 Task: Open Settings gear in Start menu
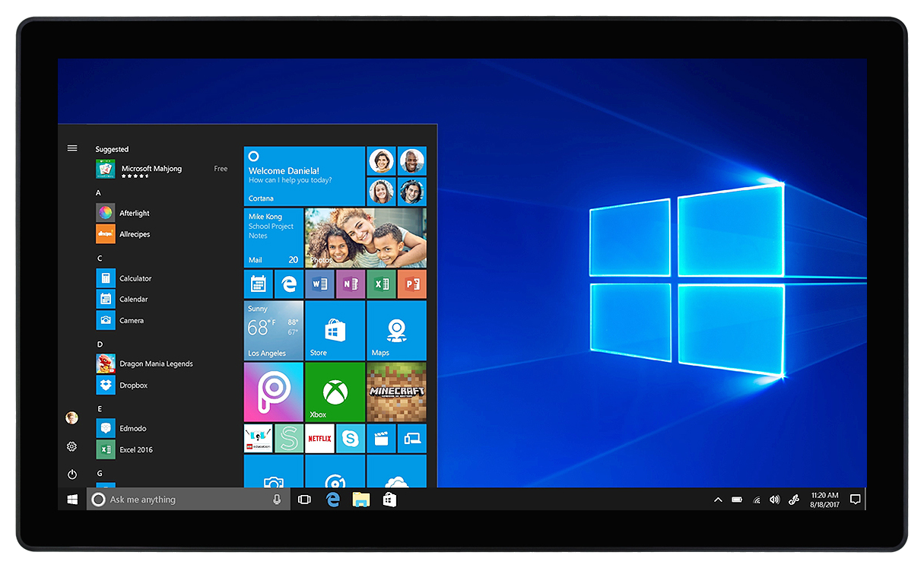(71, 446)
